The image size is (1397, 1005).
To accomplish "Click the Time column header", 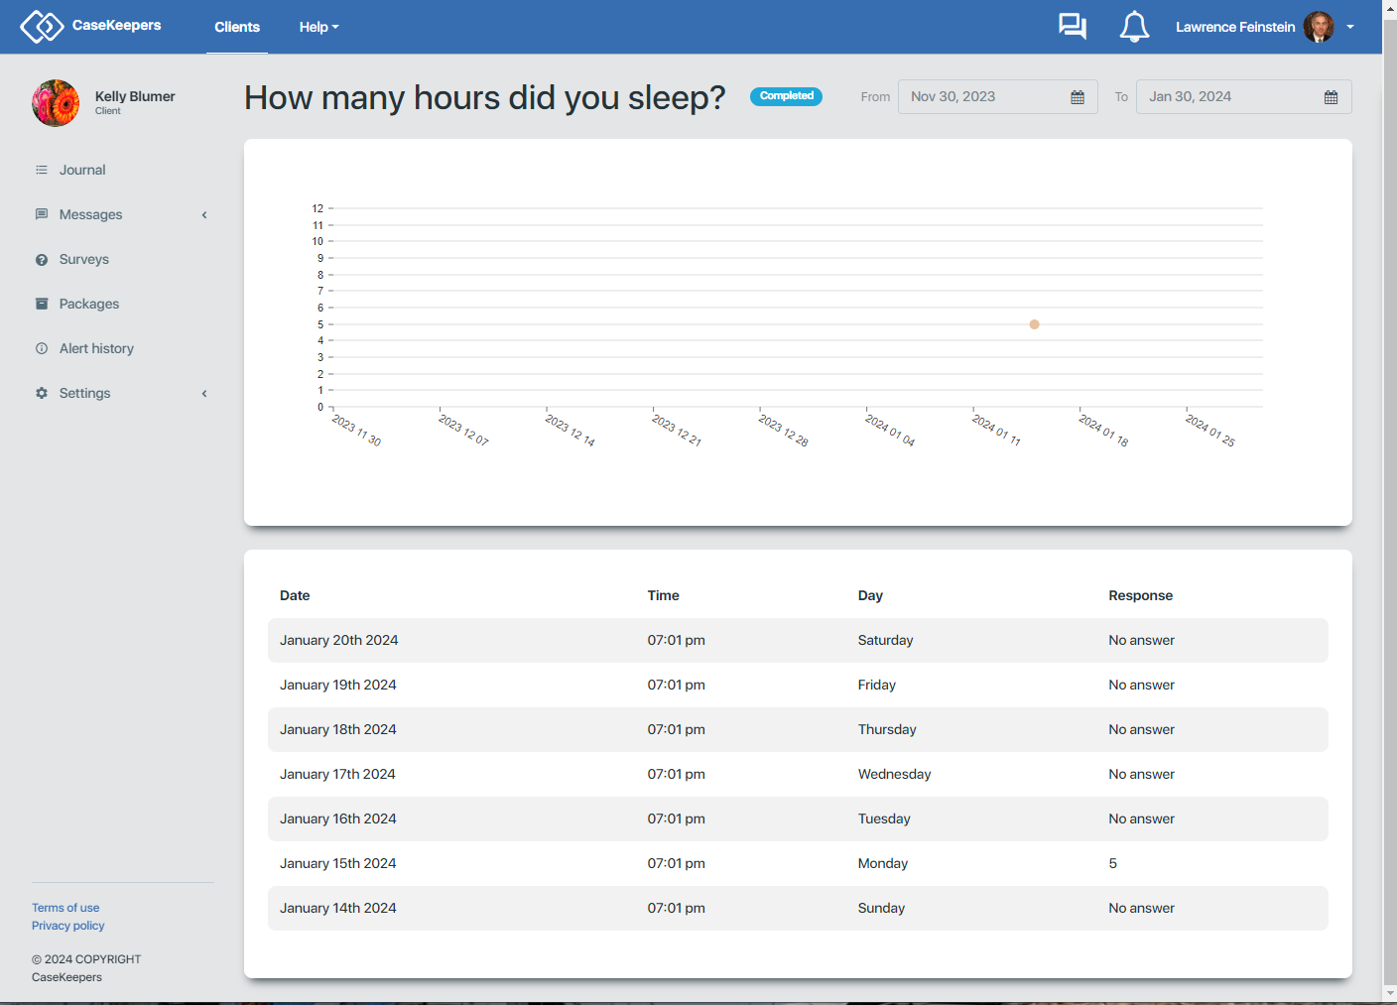I will coord(663,595).
